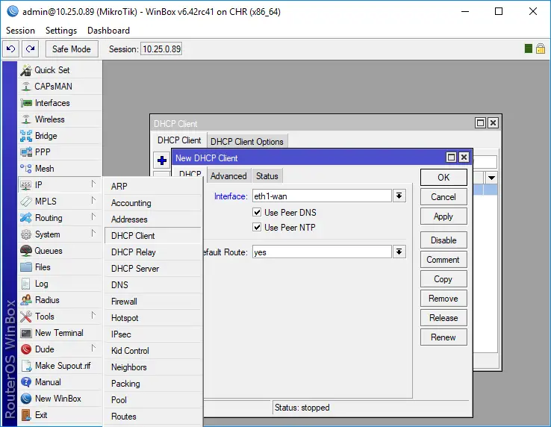Viewport: 551px width, 427px height.
Task: Select ARP in IP submenu
Action: [153, 187]
